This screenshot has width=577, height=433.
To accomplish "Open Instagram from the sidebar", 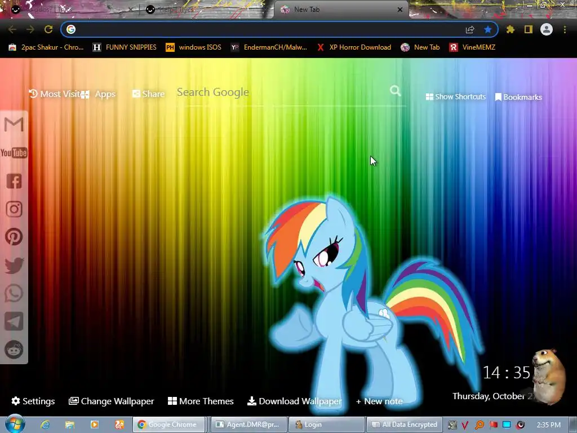I will [14, 209].
